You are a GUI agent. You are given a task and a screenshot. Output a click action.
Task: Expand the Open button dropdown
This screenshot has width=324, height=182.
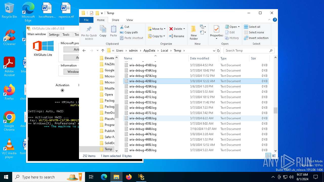[x=239, y=27]
